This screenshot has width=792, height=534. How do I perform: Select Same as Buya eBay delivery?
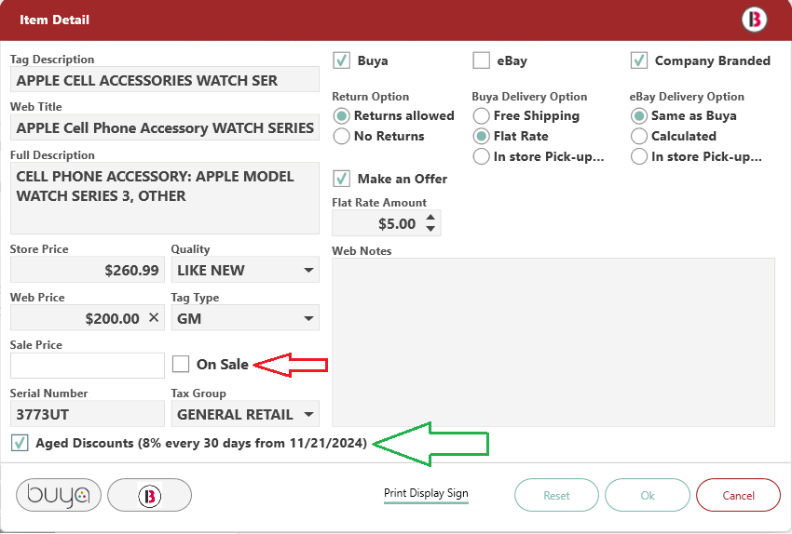click(639, 116)
